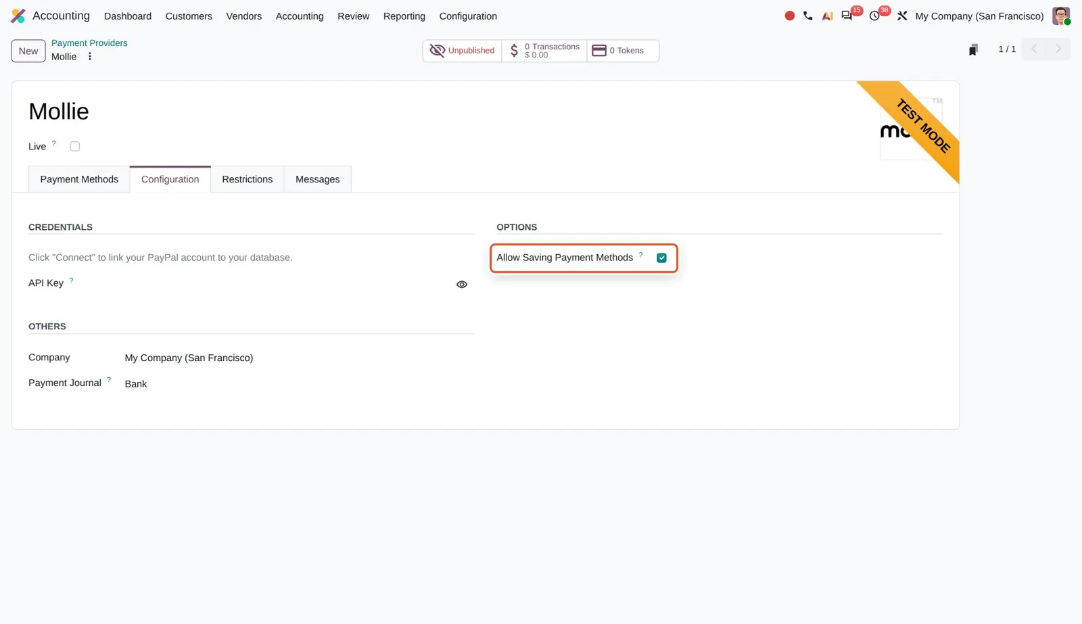Click the Unpublished status button

[x=463, y=51]
